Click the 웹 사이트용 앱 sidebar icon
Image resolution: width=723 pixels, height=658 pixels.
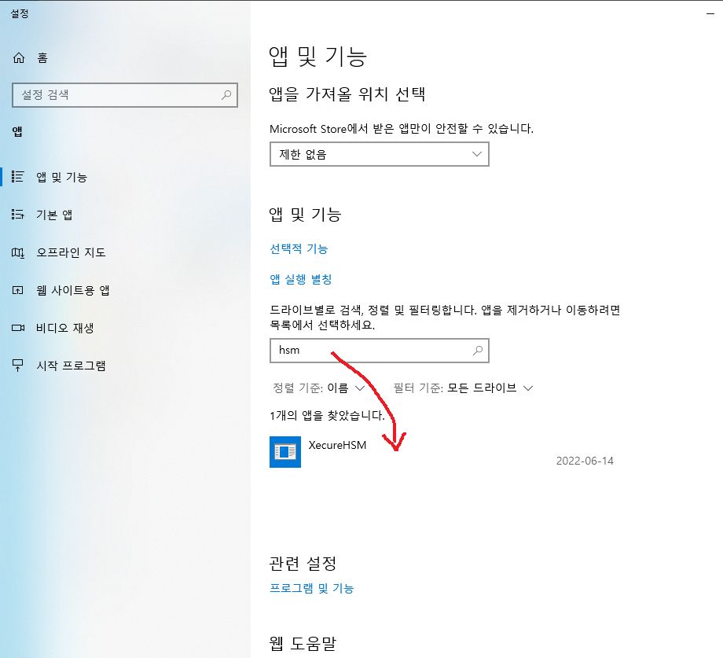coord(19,290)
